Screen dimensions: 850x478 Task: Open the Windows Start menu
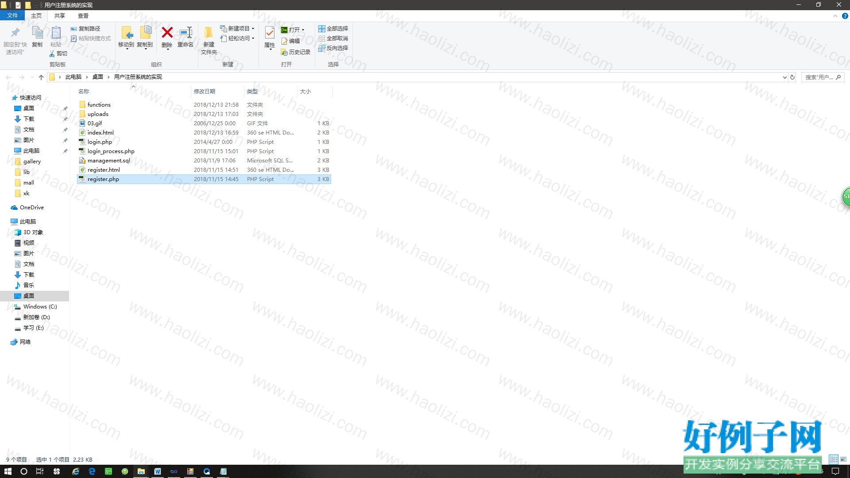pos(8,471)
